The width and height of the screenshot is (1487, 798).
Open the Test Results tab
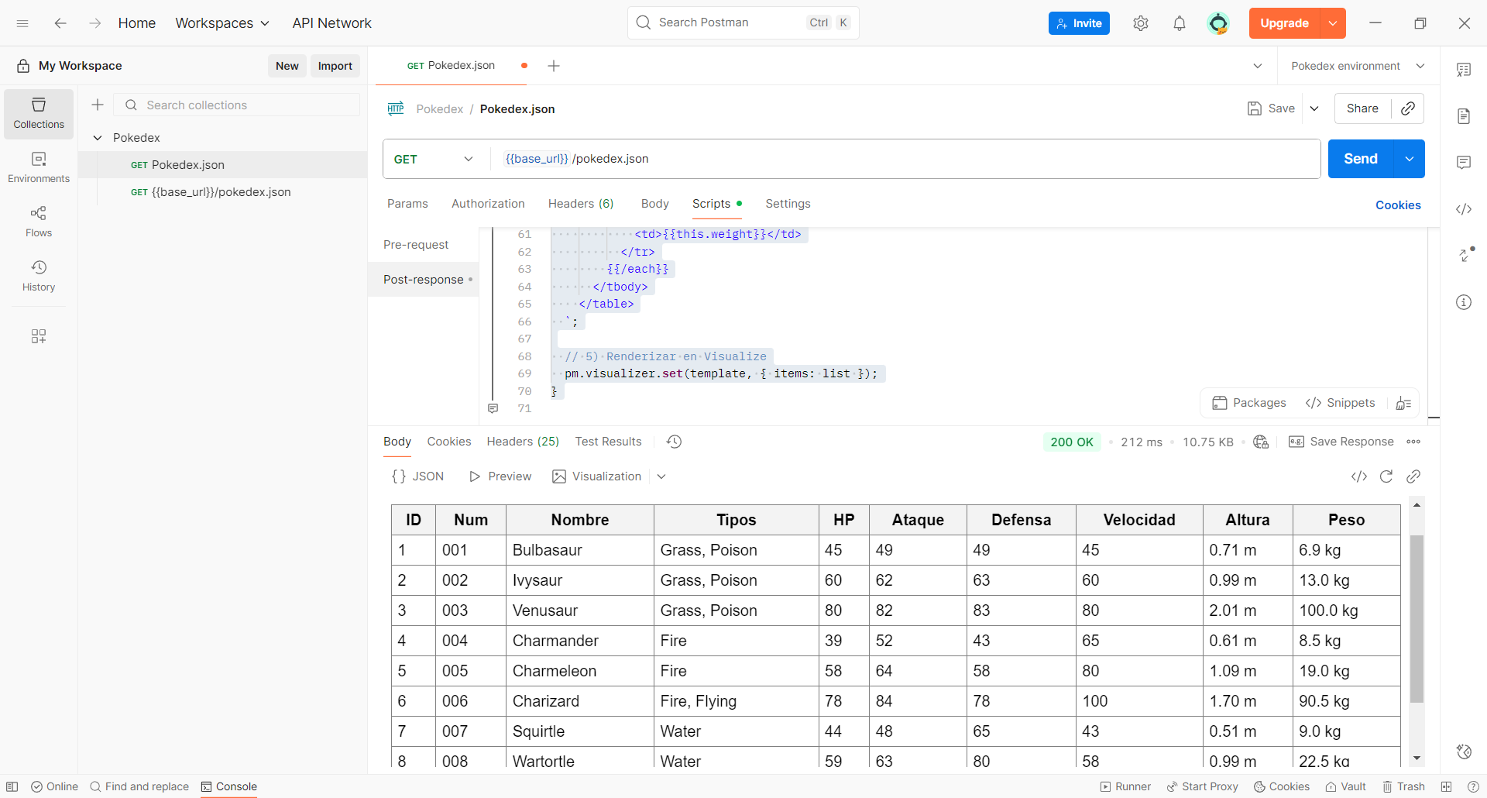607,442
